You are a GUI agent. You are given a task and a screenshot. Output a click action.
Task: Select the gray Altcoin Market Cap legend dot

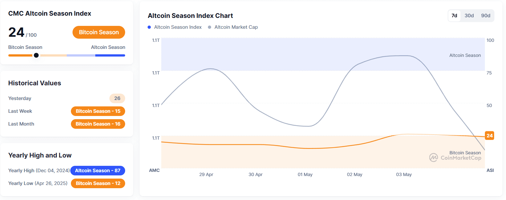coord(209,27)
